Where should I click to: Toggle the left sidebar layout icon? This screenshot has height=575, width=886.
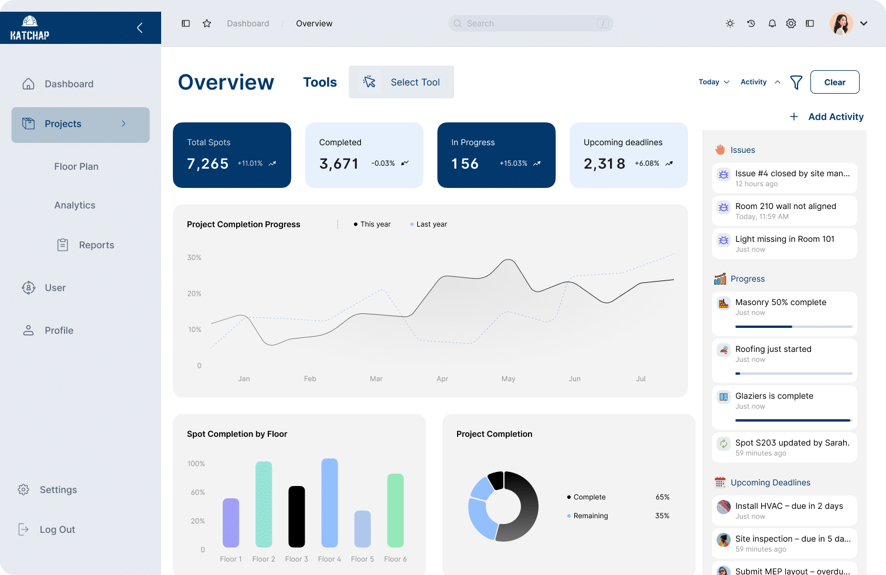point(186,23)
